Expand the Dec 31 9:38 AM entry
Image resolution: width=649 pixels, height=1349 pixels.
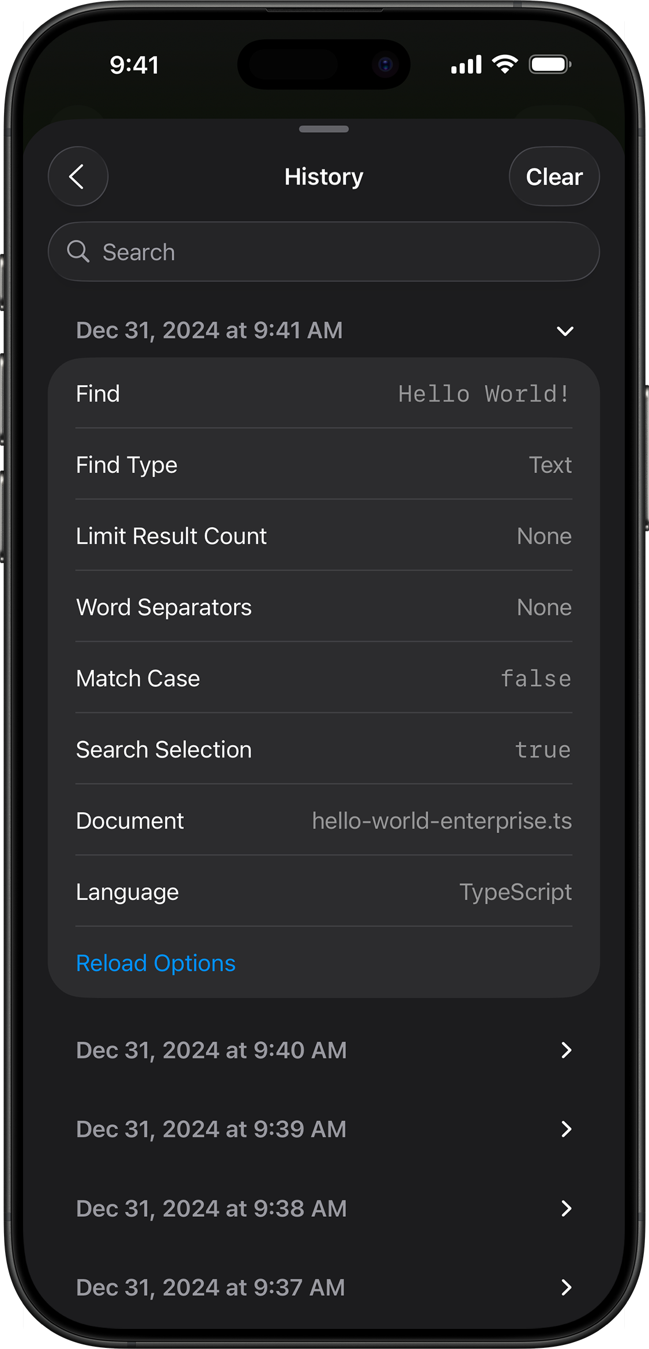[x=323, y=1208]
